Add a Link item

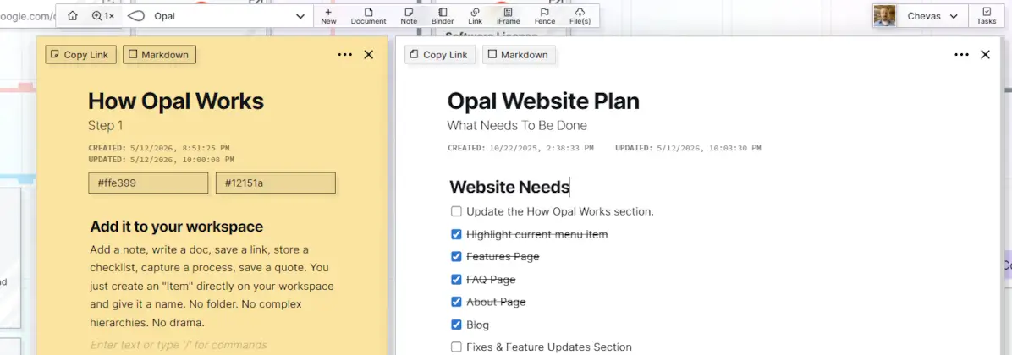click(475, 16)
